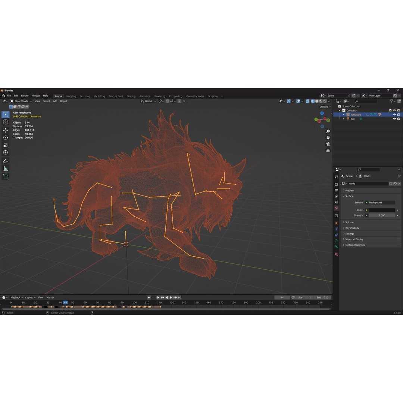Open the viewport Options dropdown
Image resolution: width=403 pixels, height=403 pixels.
coord(325,107)
